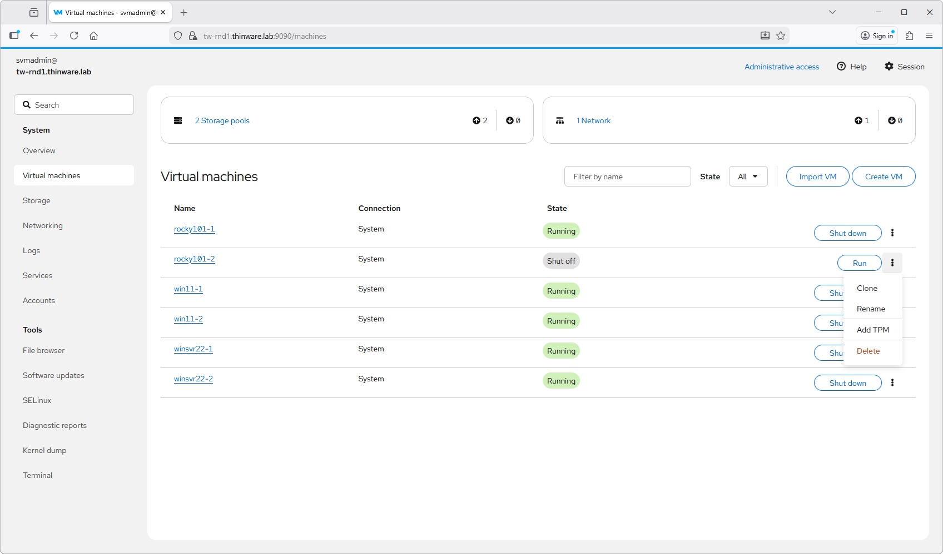Open kebab menu for winsvr22-2 VM
Viewport: 943px width, 554px height.
tap(892, 383)
